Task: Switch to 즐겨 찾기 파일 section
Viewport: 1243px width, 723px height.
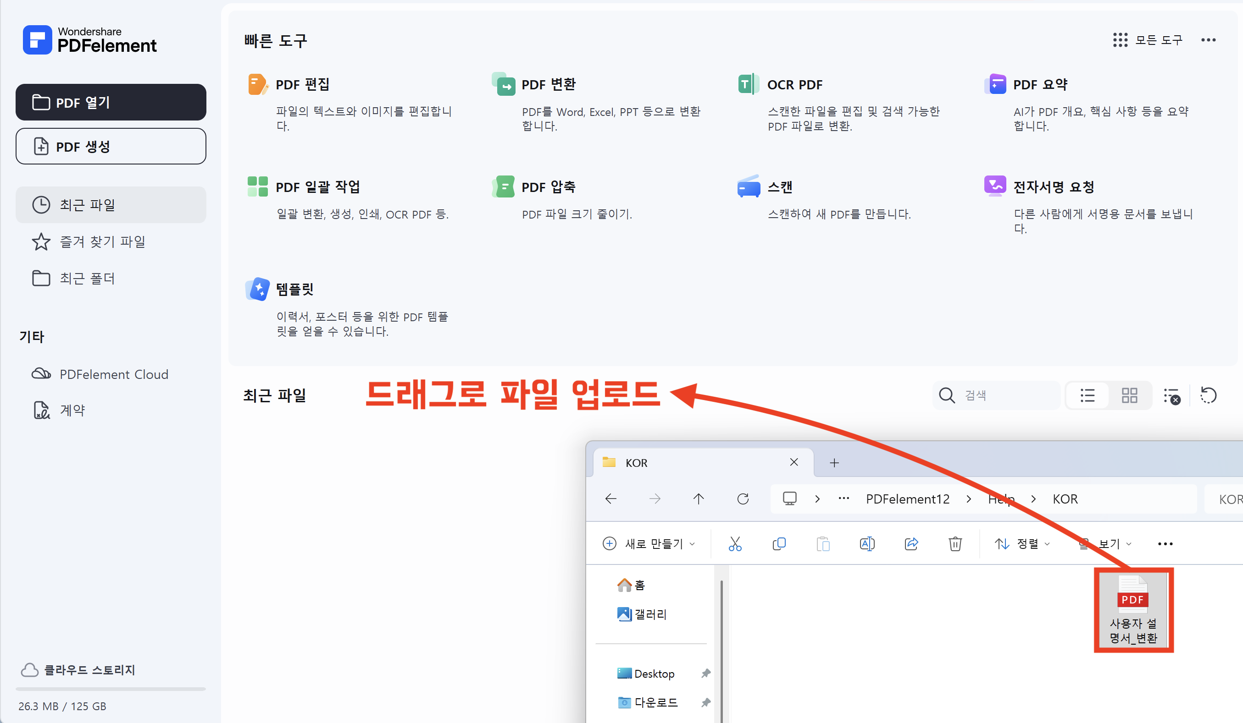Action: coord(103,241)
